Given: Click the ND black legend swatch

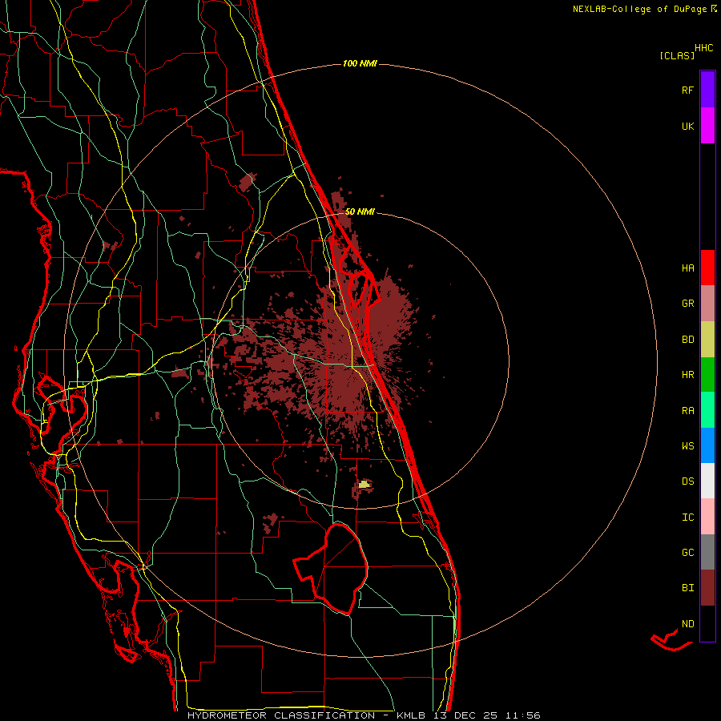Looking at the screenshot, I should pos(707,623).
